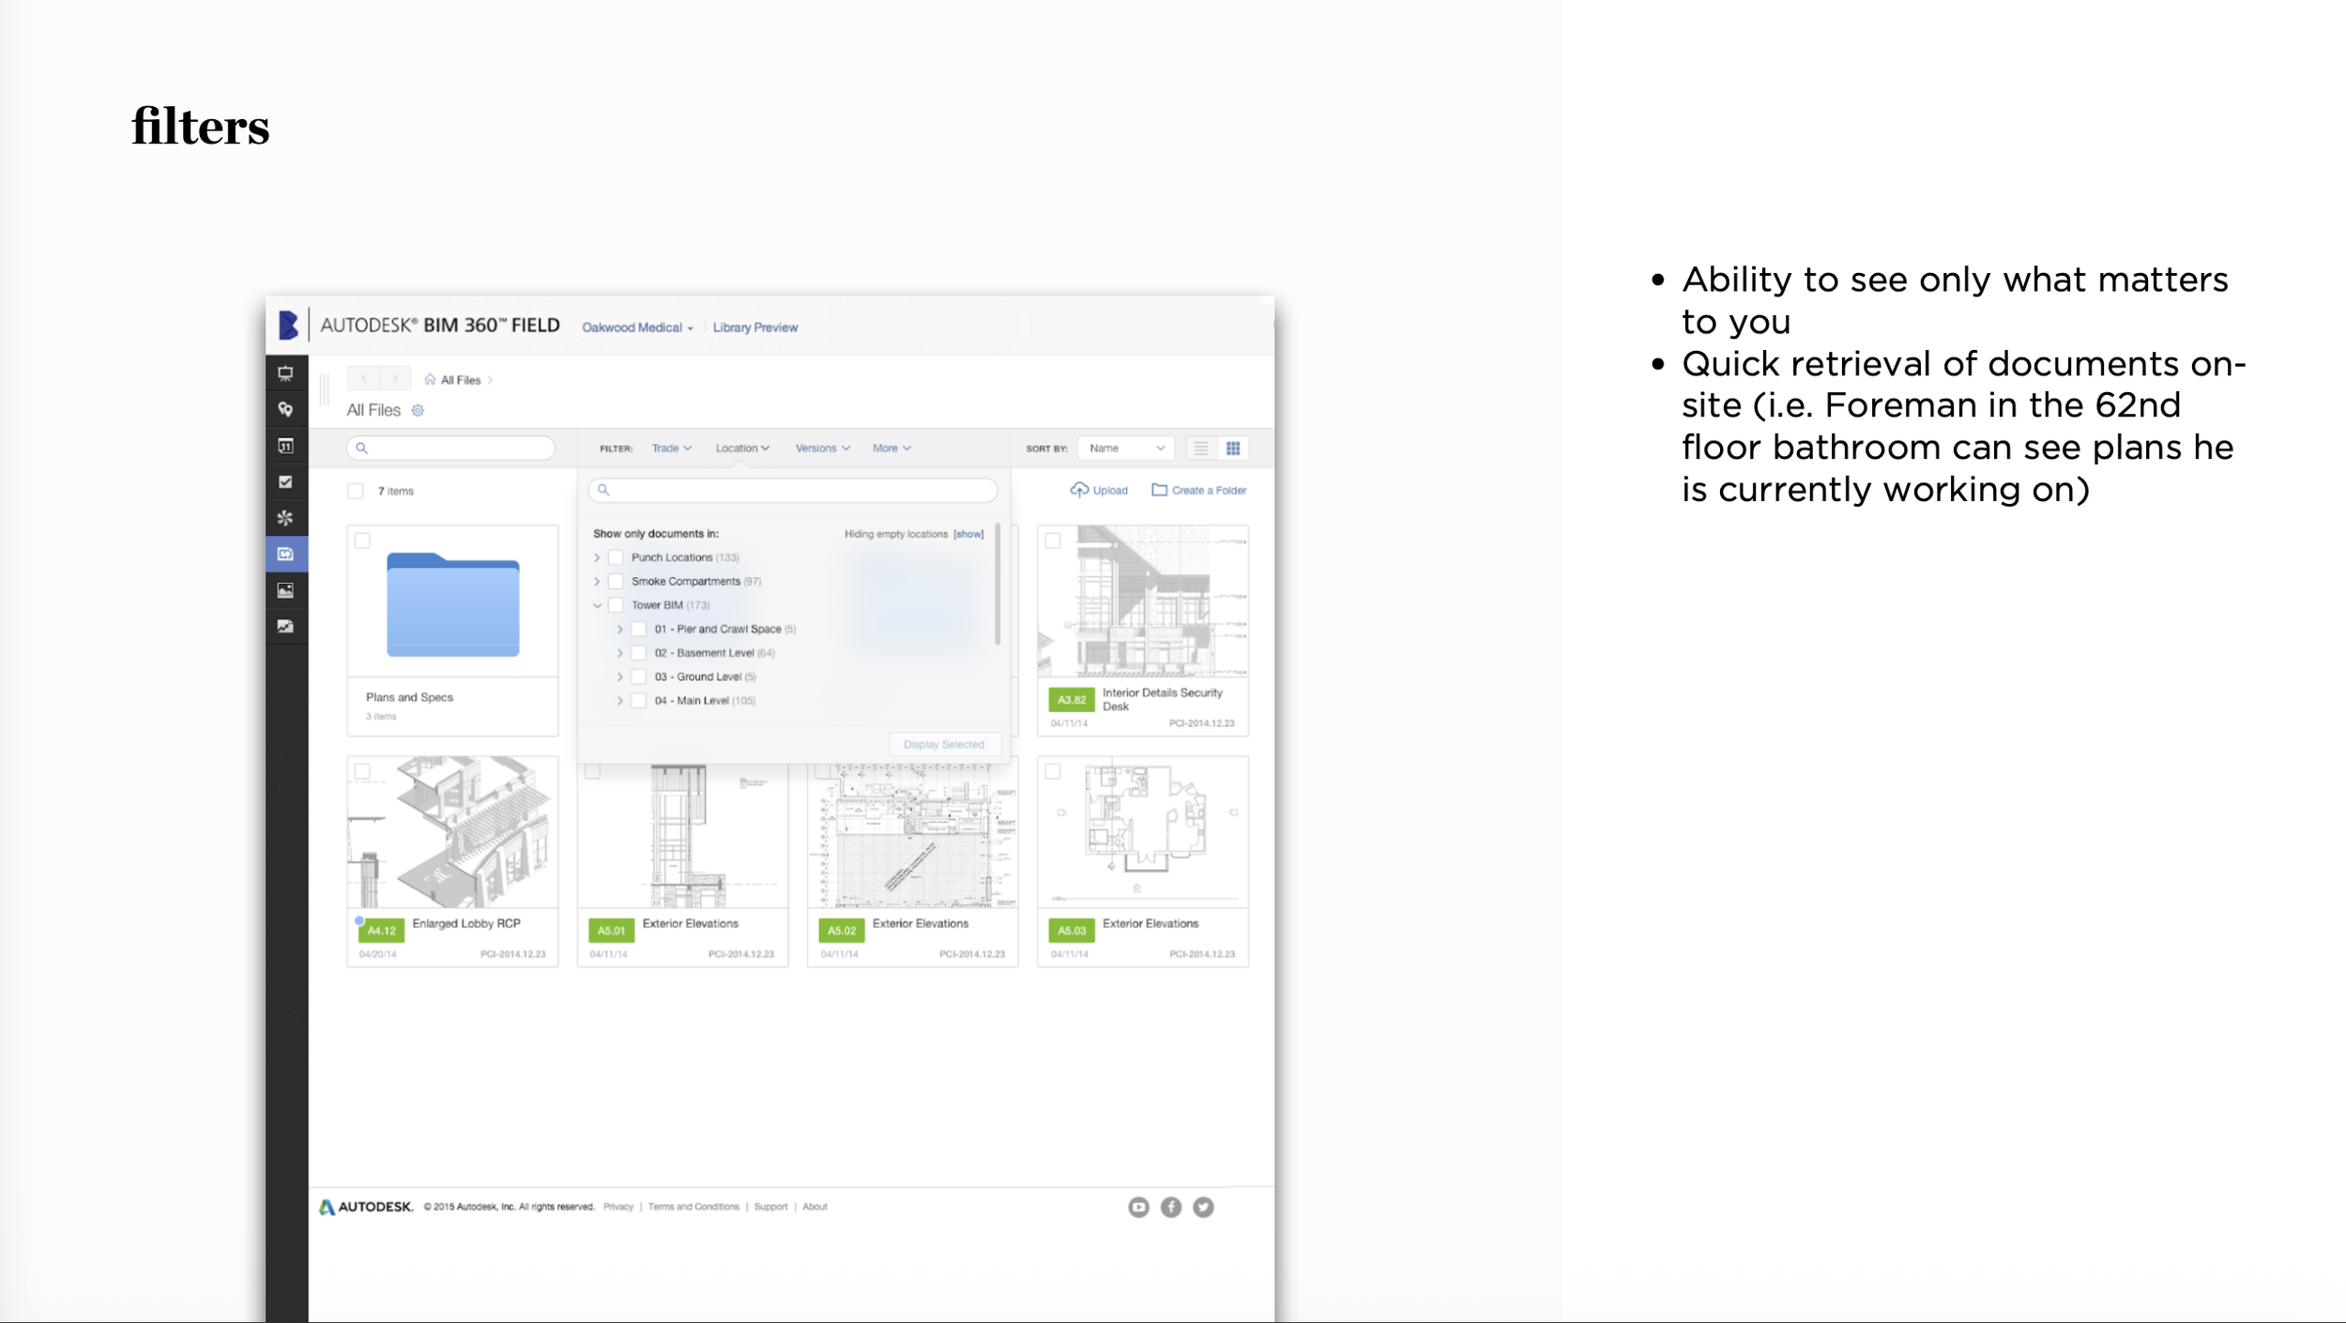This screenshot has height=1323, width=2346.
Task: Collapse the Tower BIM tree node
Action: point(597,605)
